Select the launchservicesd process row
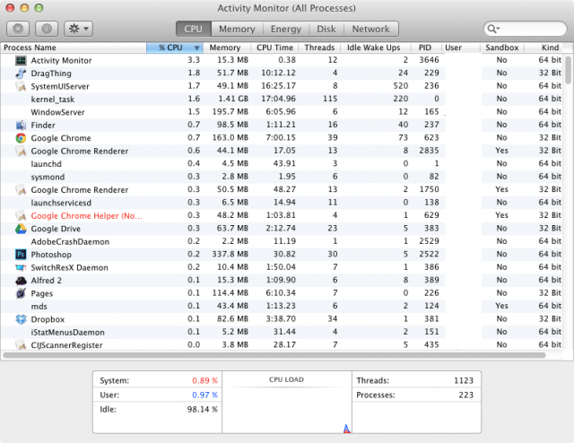This screenshot has width=574, height=443. pyautogui.click(x=282, y=203)
